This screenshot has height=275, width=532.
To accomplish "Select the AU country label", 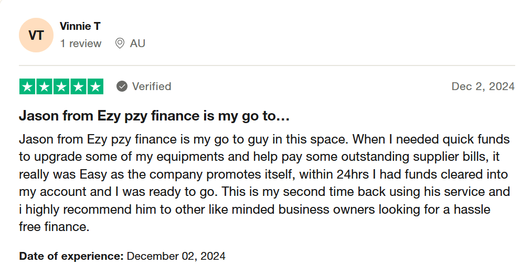I will coord(138,43).
